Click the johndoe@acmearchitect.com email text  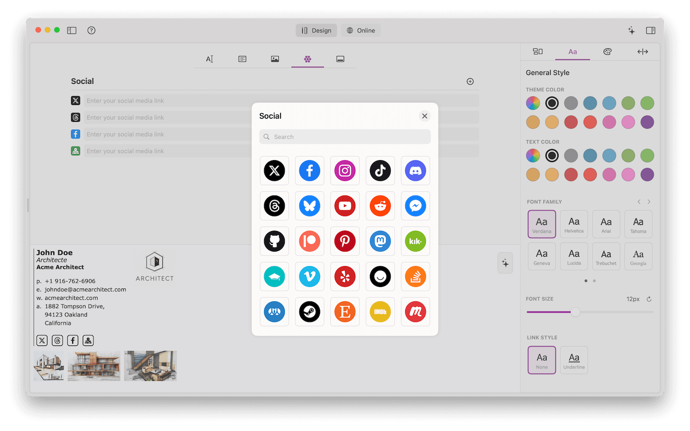[85, 289]
